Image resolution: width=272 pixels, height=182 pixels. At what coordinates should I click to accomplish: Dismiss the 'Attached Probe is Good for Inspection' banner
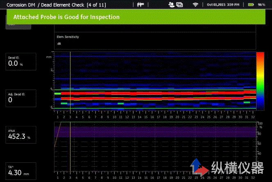tap(136, 17)
